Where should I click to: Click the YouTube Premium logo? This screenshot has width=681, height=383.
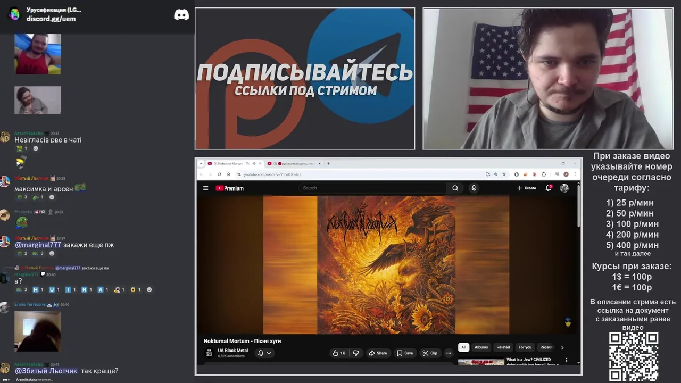[x=229, y=188]
